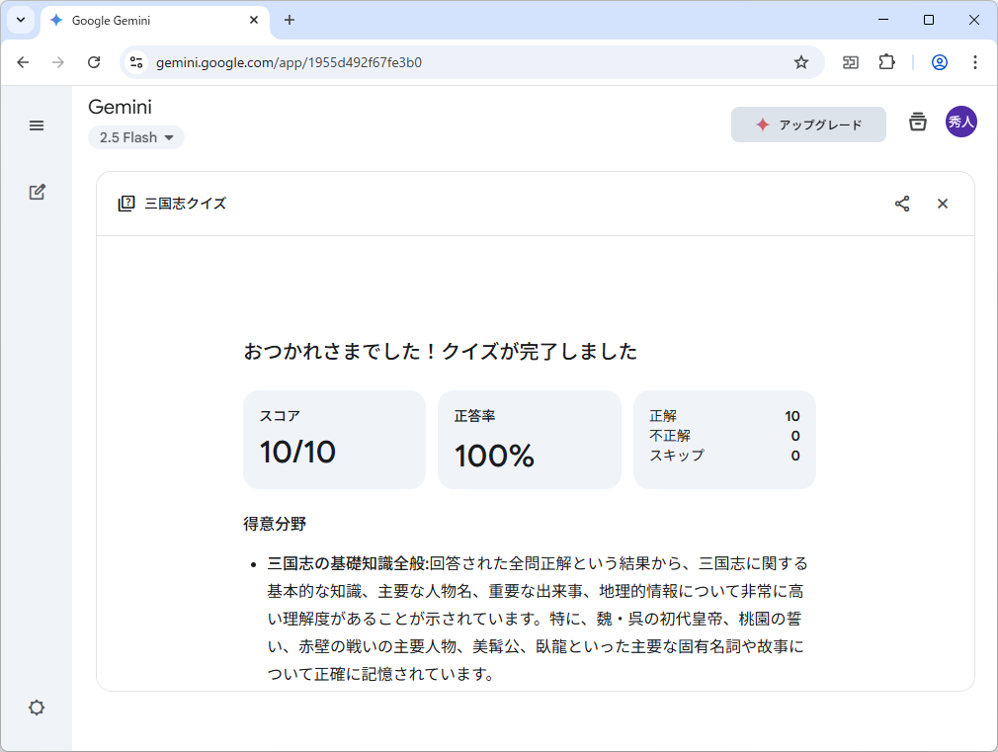
Task: Open Gemini settings via the gear icon
Action: (37, 708)
